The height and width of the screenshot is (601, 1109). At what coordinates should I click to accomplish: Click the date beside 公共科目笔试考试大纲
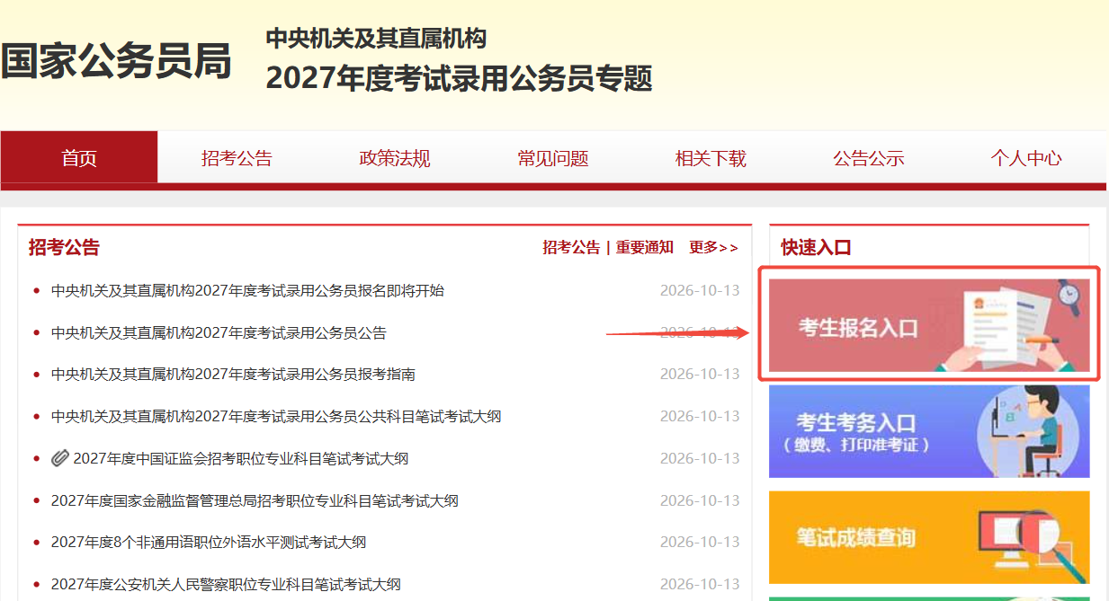coord(700,416)
